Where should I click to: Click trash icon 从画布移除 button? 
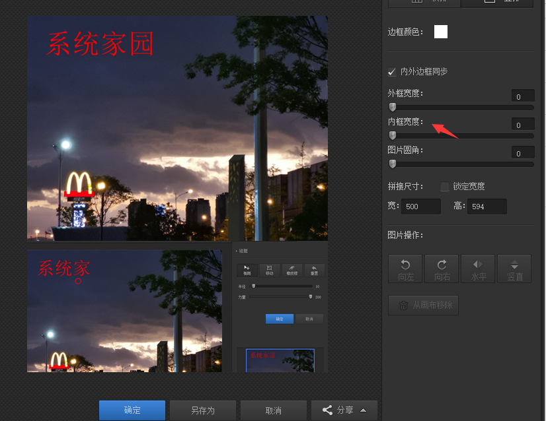point(424,306)
